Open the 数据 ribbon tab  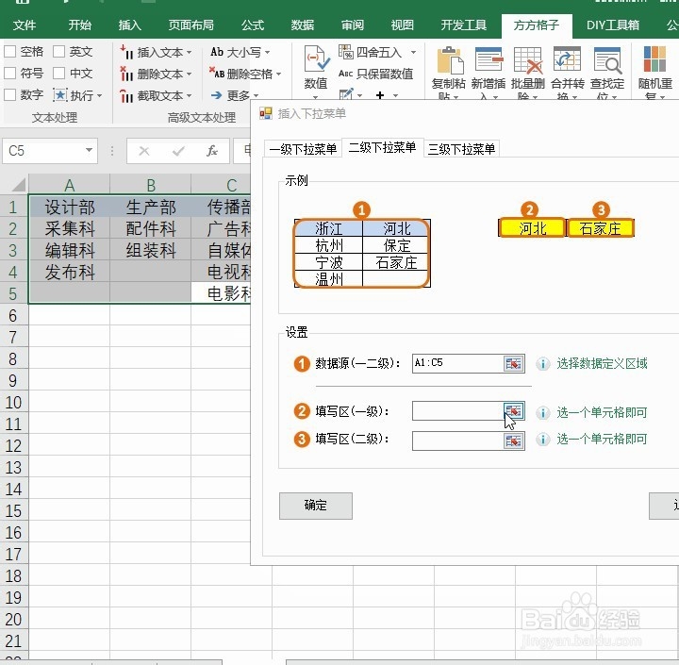point(303,25)
